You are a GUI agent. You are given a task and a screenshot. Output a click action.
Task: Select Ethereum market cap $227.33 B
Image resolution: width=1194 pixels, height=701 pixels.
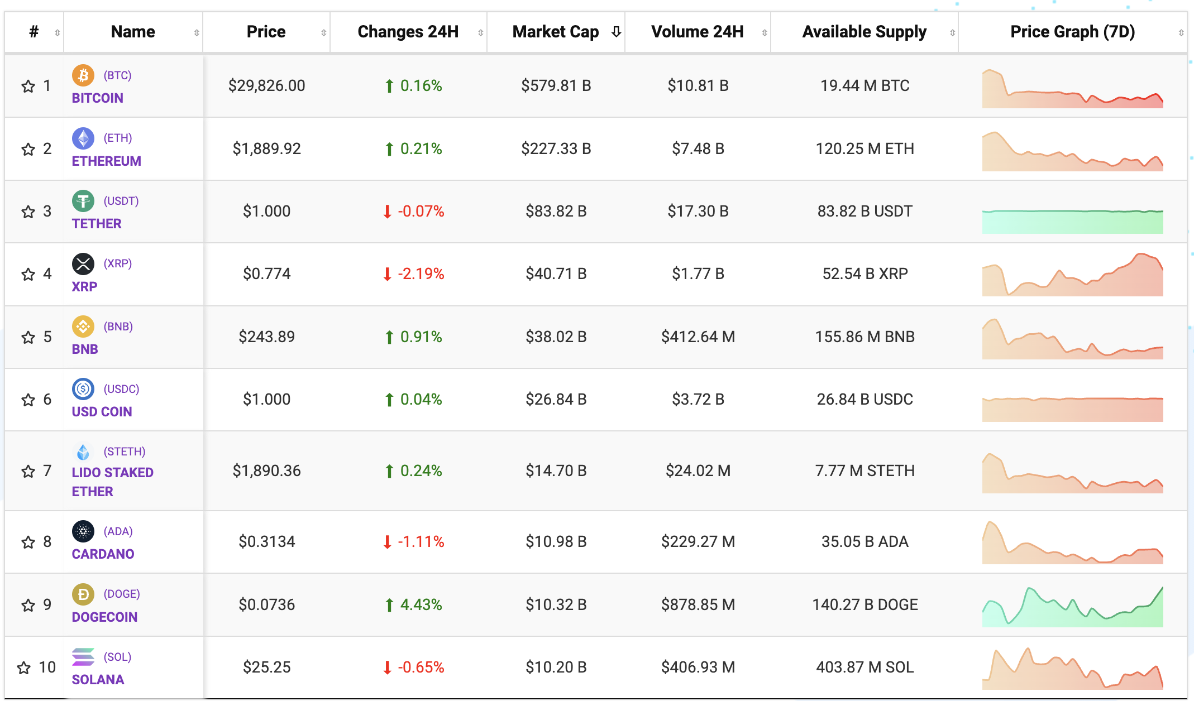[x=556, y=149]
